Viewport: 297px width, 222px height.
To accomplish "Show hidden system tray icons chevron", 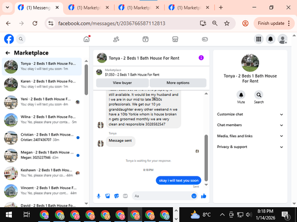I will [x=222, y=215].
